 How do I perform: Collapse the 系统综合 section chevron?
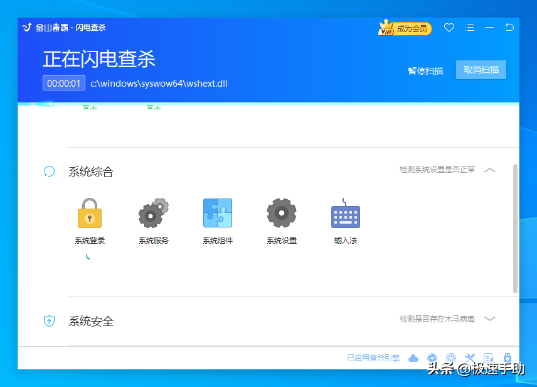point(490,170)
